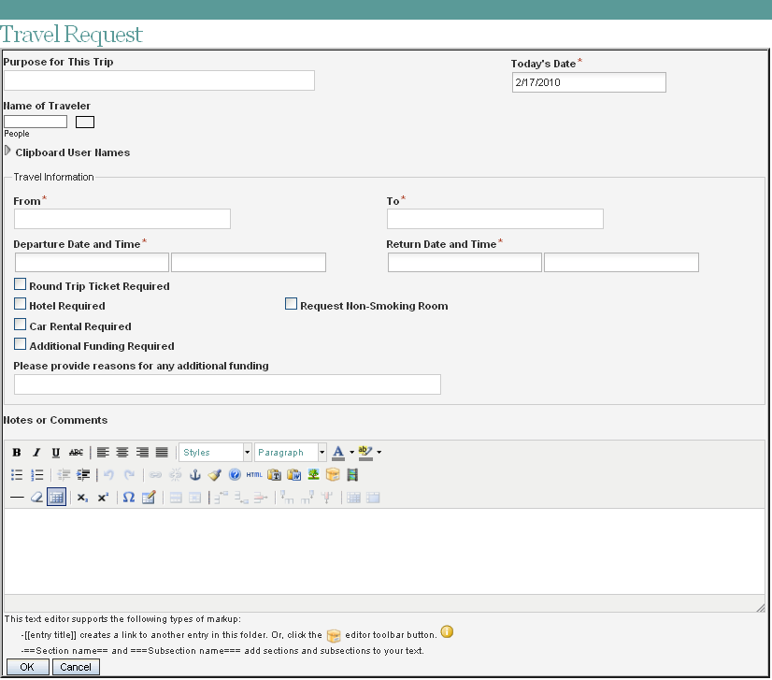
Task: Paste from Word using clipboard W icon
Action: 293,475
